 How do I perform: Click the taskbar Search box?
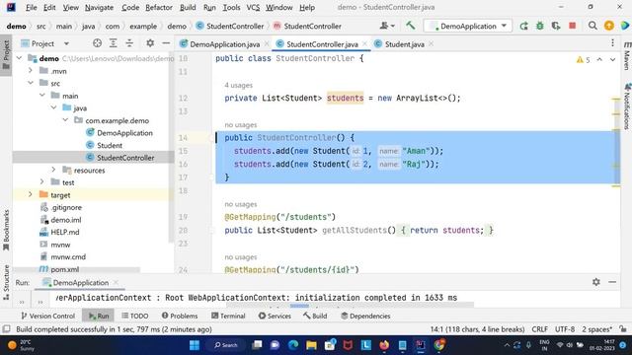pyautogui.click(x=226, y=345)
